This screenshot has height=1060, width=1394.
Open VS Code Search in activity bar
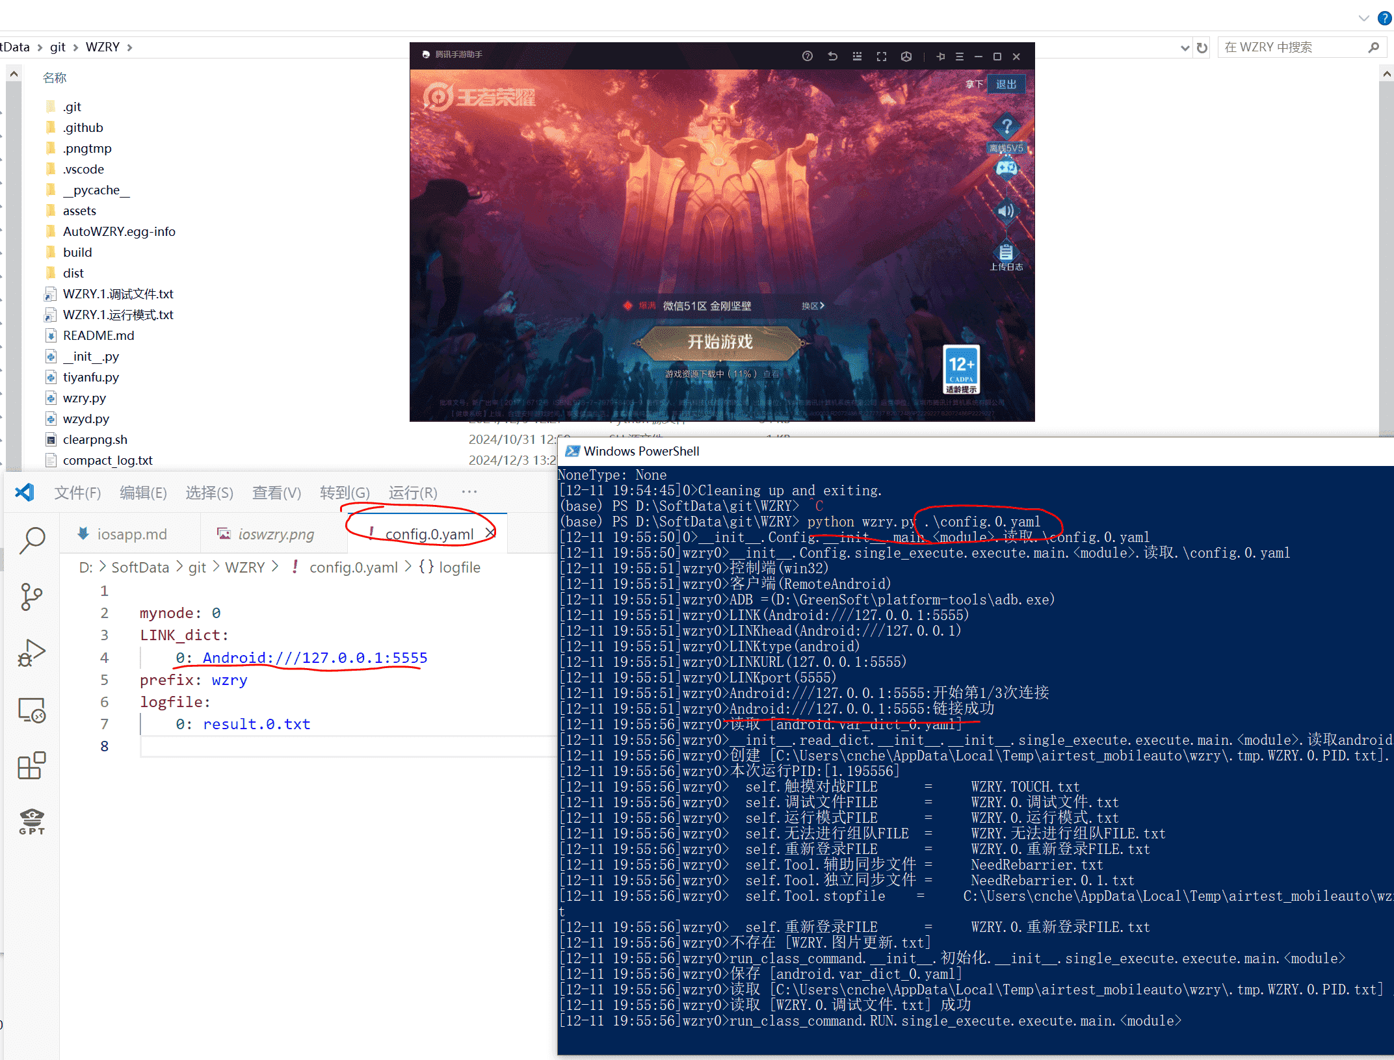pyautogui.click(x=31, y=539)
